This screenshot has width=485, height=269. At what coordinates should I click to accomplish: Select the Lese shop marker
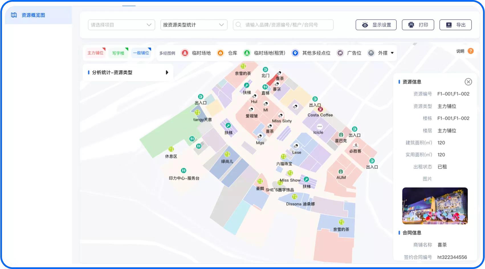click(296, 146)
